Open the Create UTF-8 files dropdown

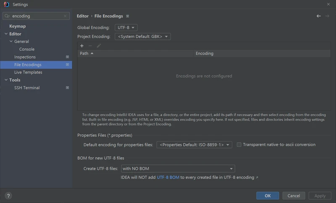178,169
